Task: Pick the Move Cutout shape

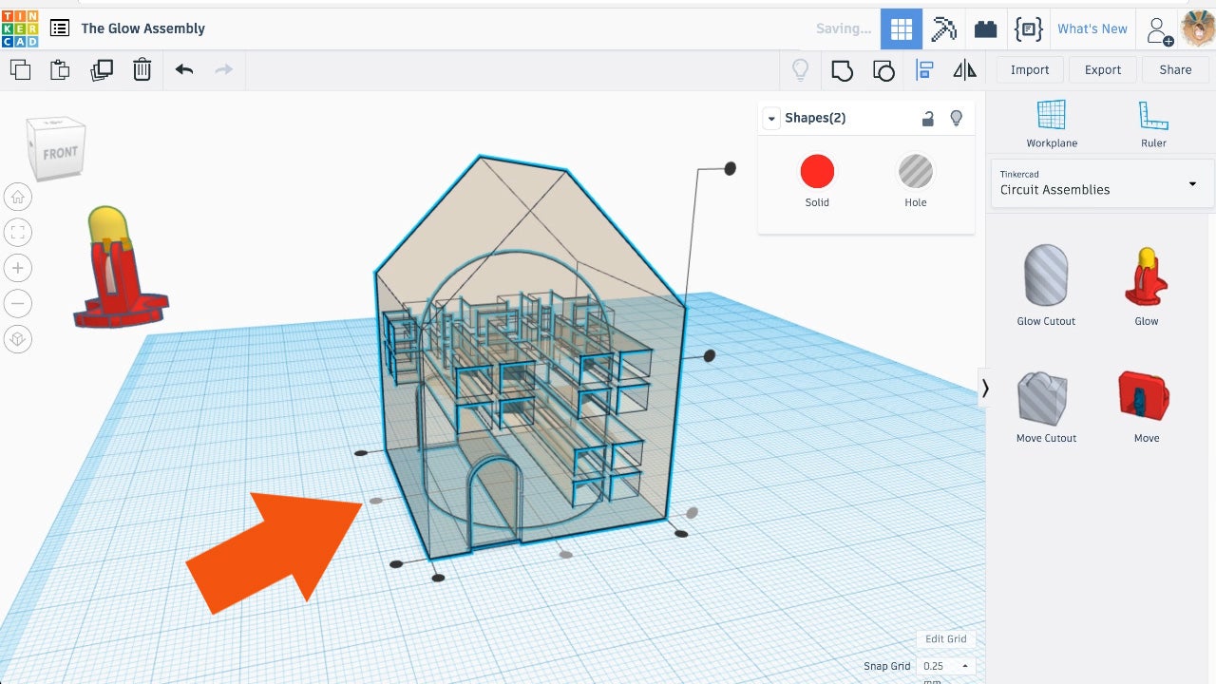Action: pyautogui.click(x=1046, y=407)
